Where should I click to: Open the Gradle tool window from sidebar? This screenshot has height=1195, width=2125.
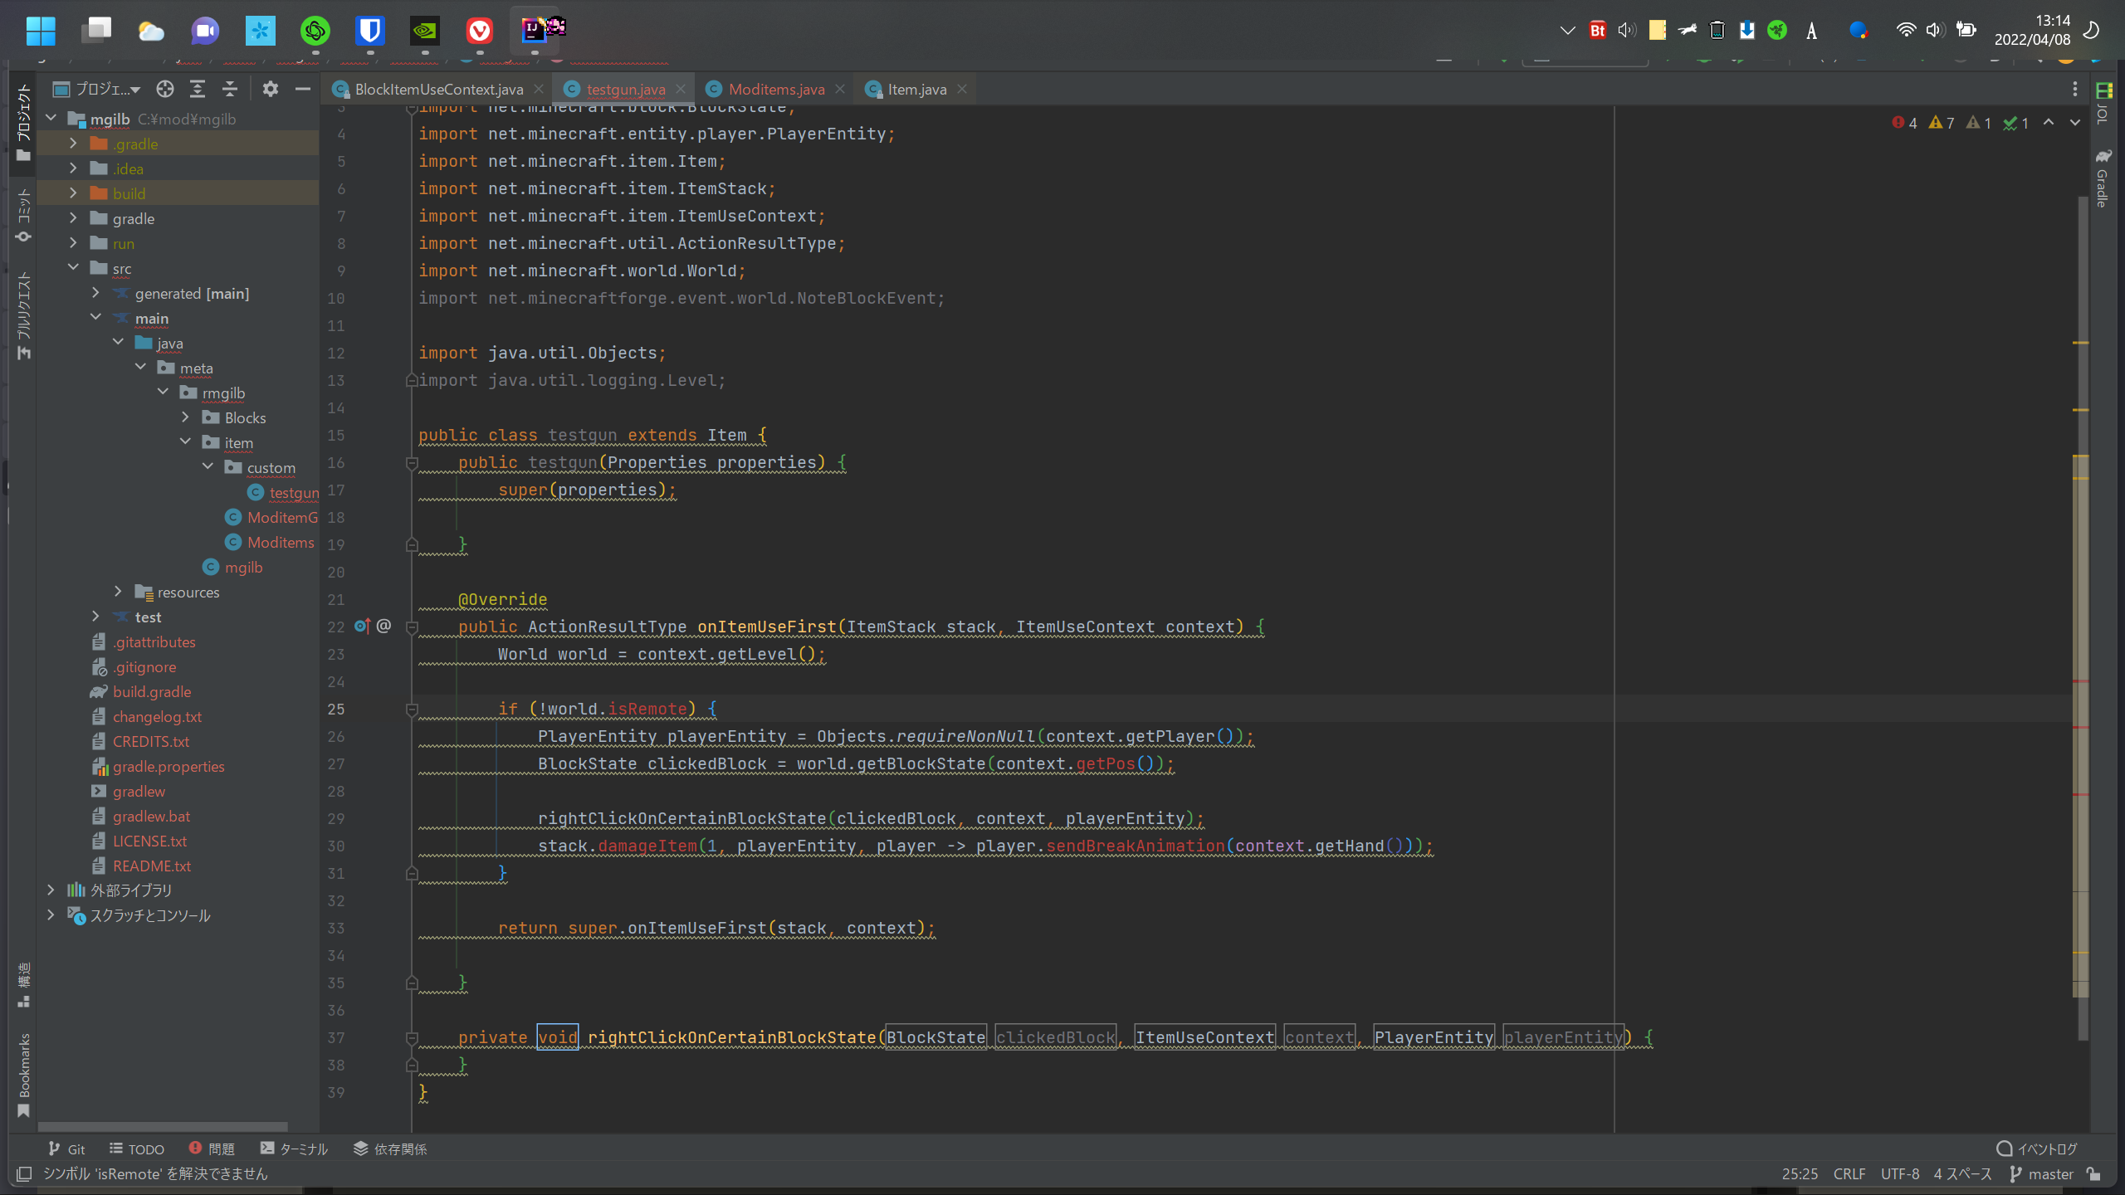[x=2103, y=178]
